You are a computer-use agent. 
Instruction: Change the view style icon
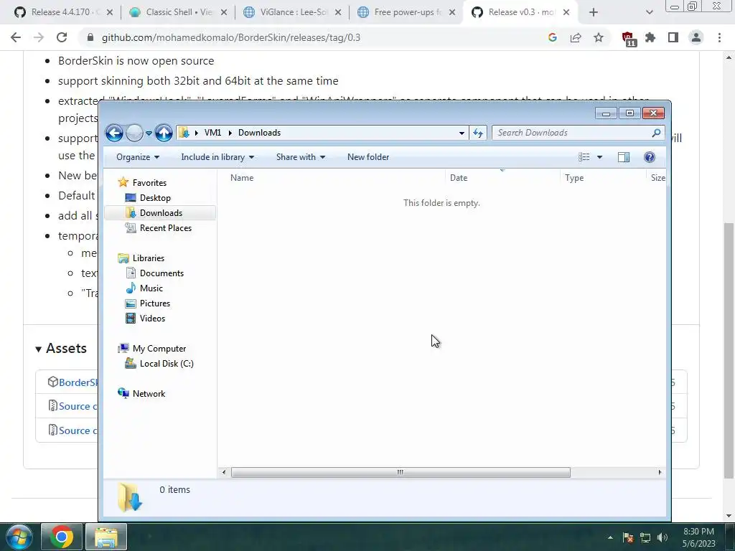[584, 157]
